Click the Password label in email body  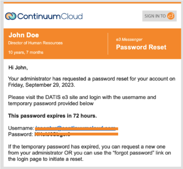click(x=21, y=134)
